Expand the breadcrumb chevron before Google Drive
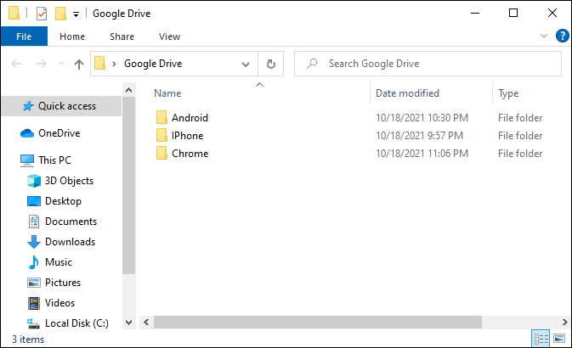Viewport: 572px width, 348px height. coord(114,65)
